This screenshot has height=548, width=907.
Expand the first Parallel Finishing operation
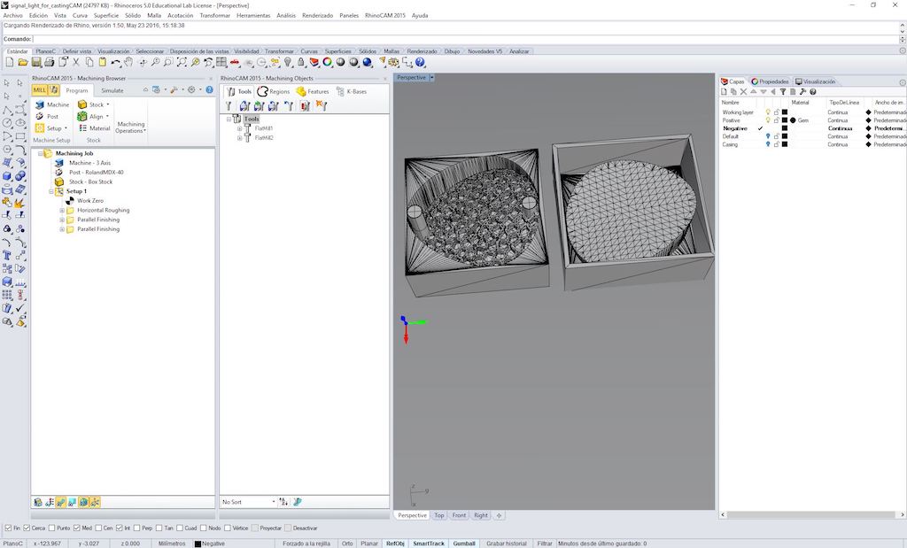pos(62,220)
